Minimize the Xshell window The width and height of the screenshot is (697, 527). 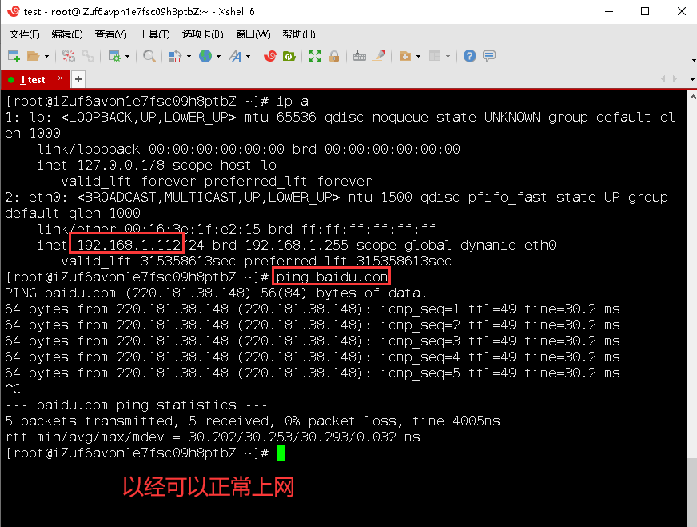pyautogui.click(x=609, y=11)
